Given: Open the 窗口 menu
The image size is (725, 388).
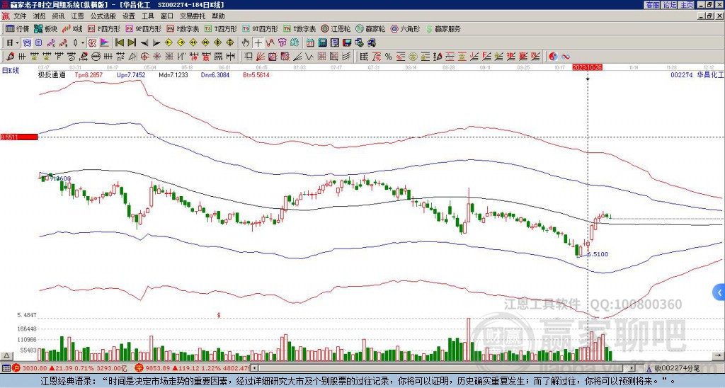Looking at the screenshot, I should (167, 16).
